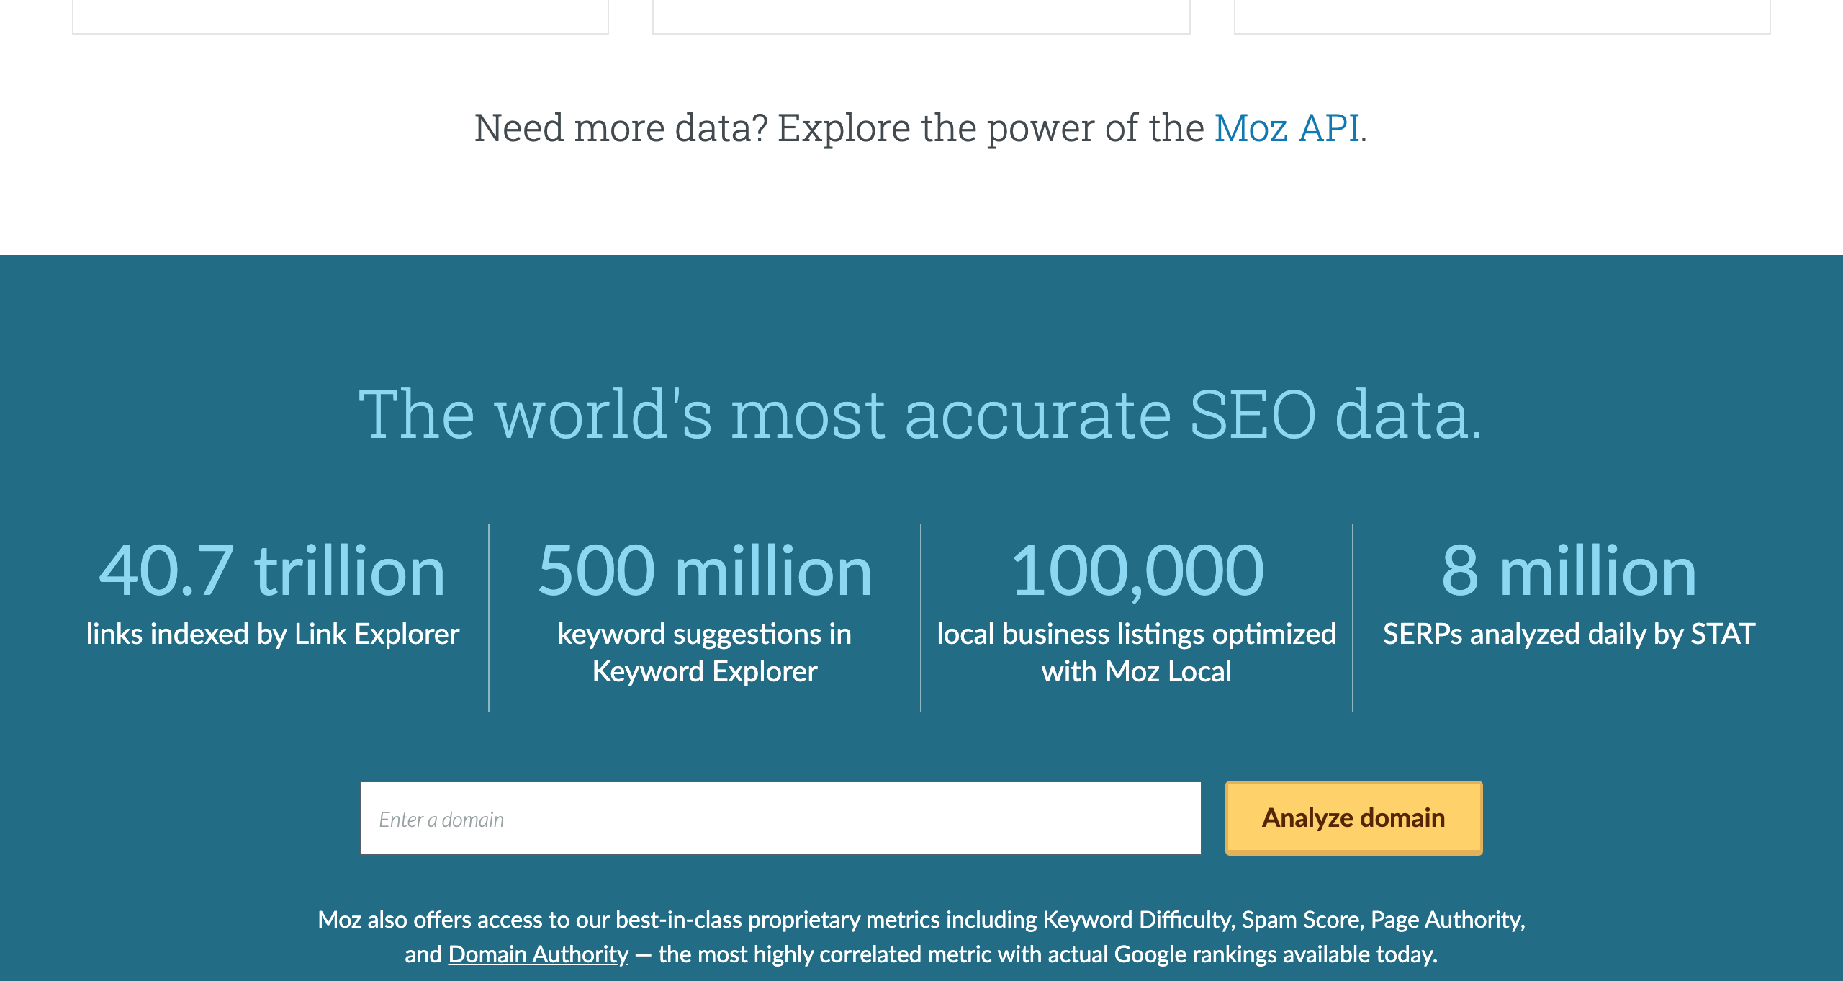Image resolution: width=1843 pixels, height=981 pixels.
Task: Click the paragraph starting "Moz also offers access"
Action: [x=921, y=936]
